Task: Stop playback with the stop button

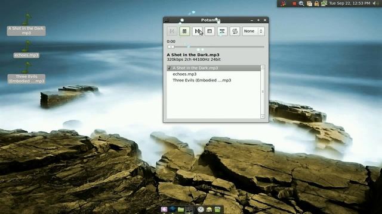Action: [210, 32]
